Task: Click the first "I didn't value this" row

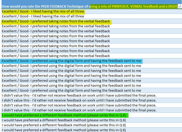Action: click(x=79, y=95)
